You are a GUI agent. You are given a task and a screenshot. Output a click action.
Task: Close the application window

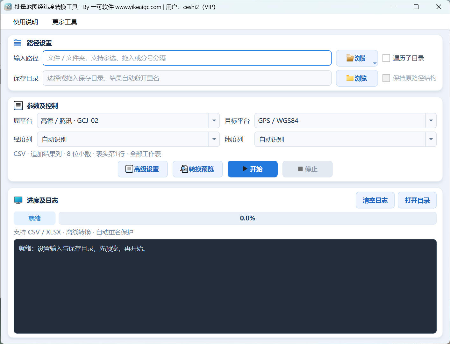tap(439, 7)
